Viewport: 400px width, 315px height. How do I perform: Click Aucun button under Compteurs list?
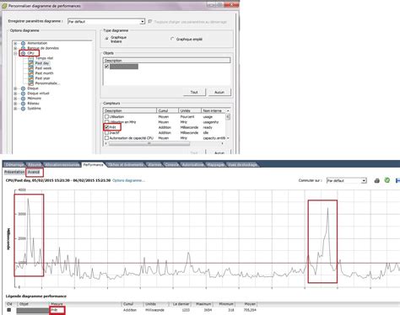pos(219,152)
